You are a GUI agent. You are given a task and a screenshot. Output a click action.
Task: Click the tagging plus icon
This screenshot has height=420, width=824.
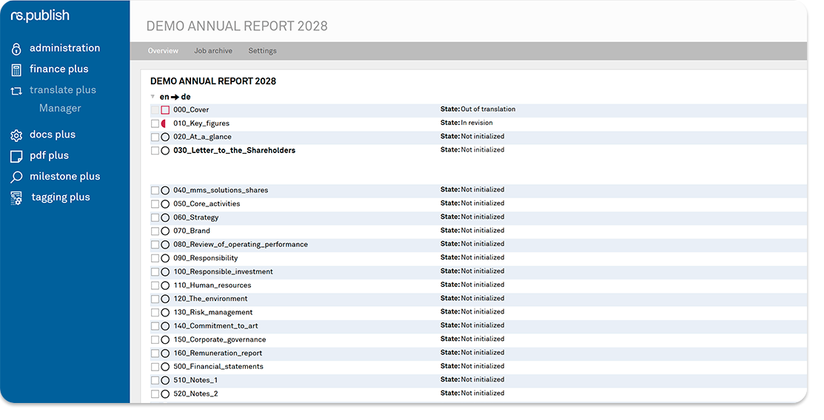[16, 198]
